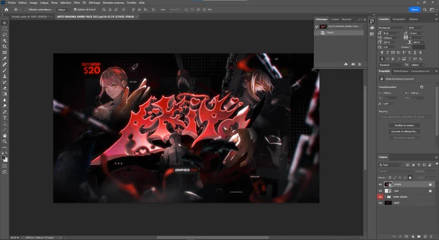Select the Frame tool
Screen dimensions: 439x240
tap(5, 52)
